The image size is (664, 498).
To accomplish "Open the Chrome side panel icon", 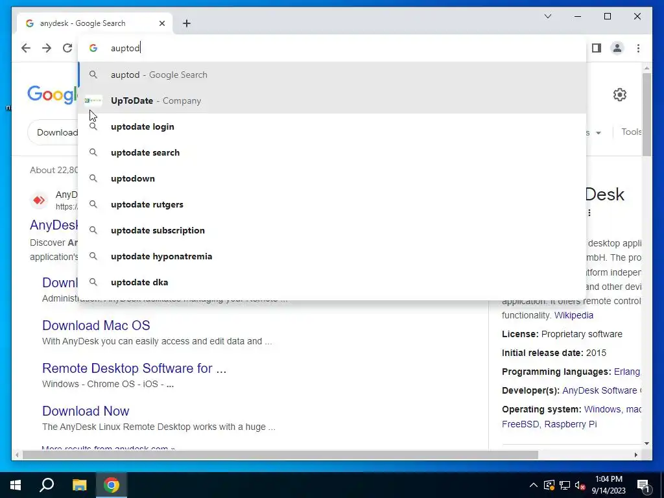I will pos(597,48).
